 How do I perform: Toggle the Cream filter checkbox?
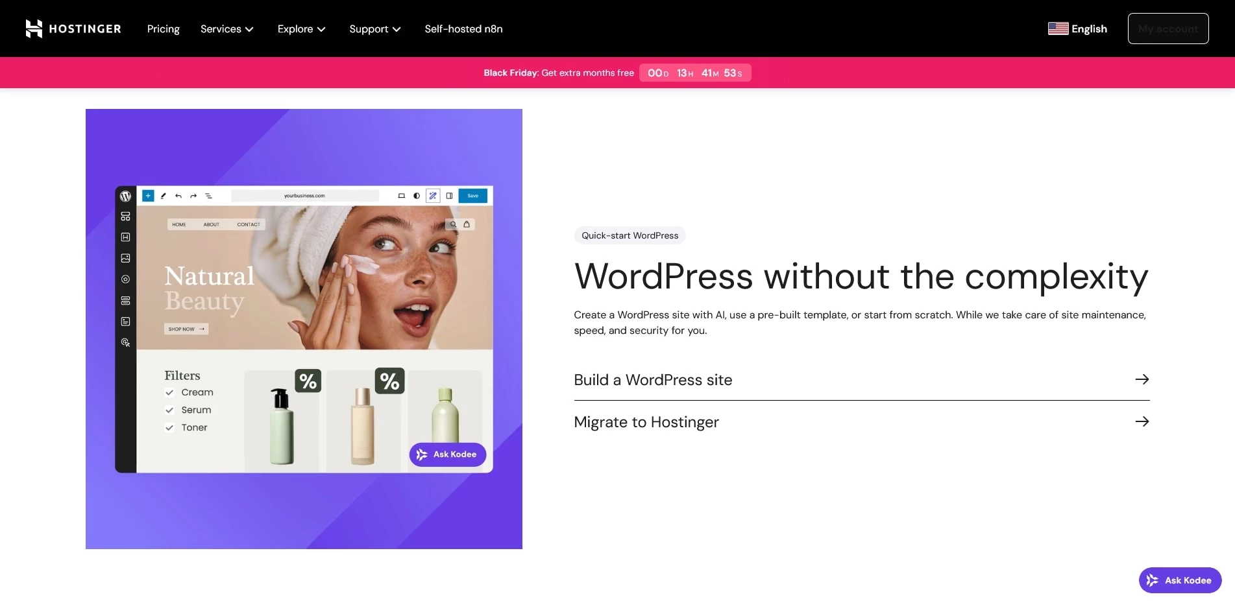[169, 392]
